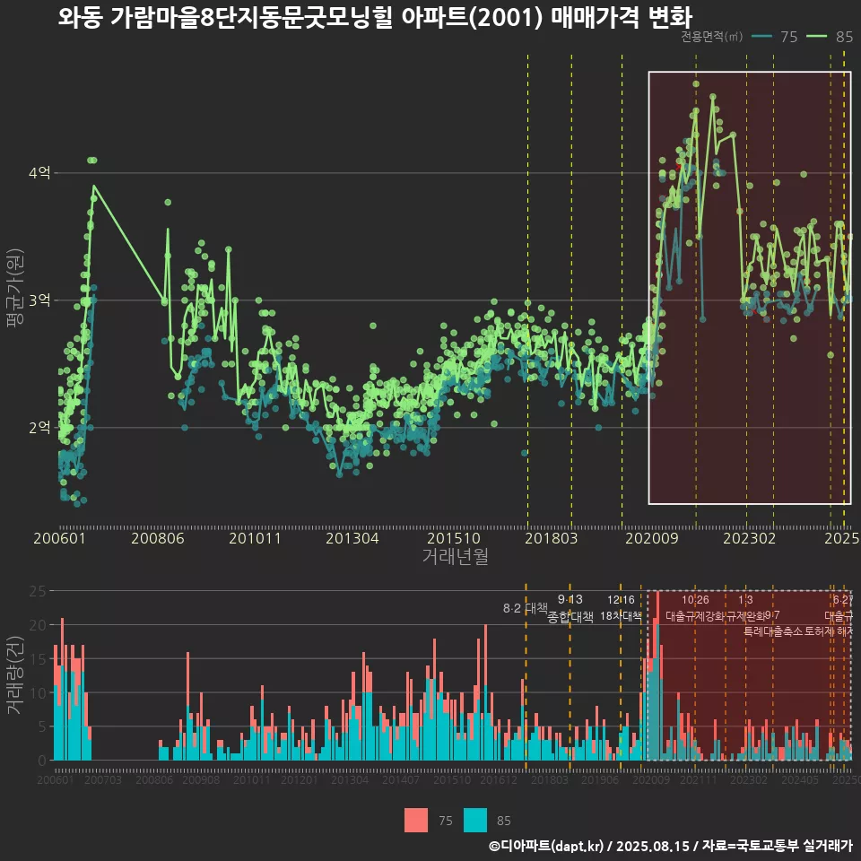Click the 25 label on volume axis
861x861 pixels.
click(x=38, y=591)
